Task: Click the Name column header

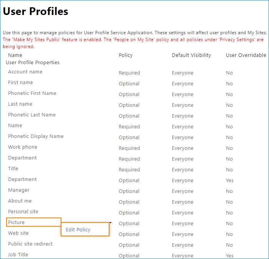Action: point(15,55)
